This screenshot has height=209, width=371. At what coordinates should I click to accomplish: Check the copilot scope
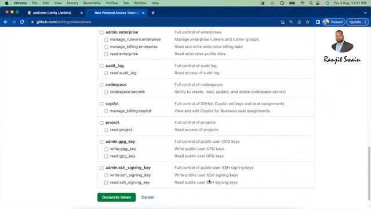point(101,104)
